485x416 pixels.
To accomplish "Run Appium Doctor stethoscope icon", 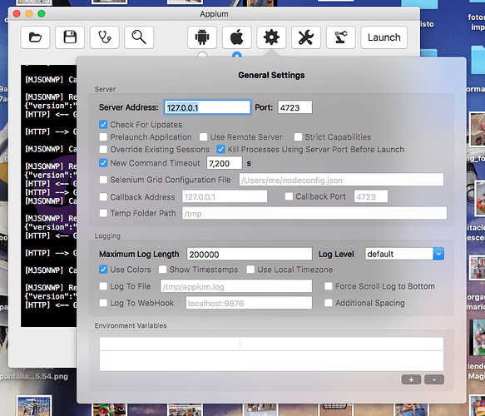I will [x=105, y=37].
